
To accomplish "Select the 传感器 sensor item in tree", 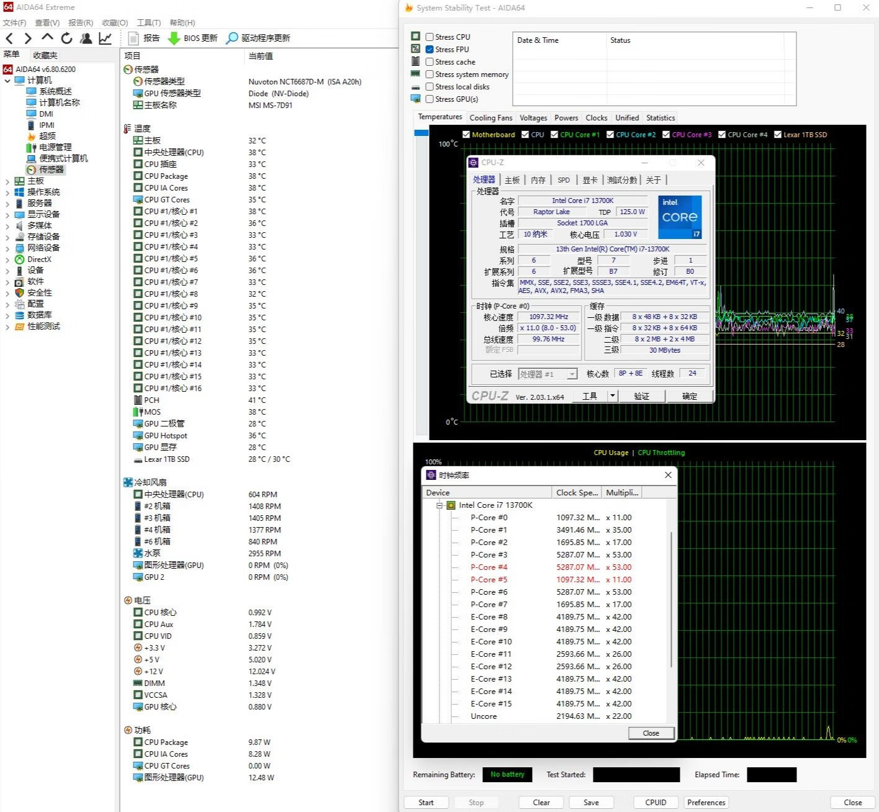I will pos(45,169).
